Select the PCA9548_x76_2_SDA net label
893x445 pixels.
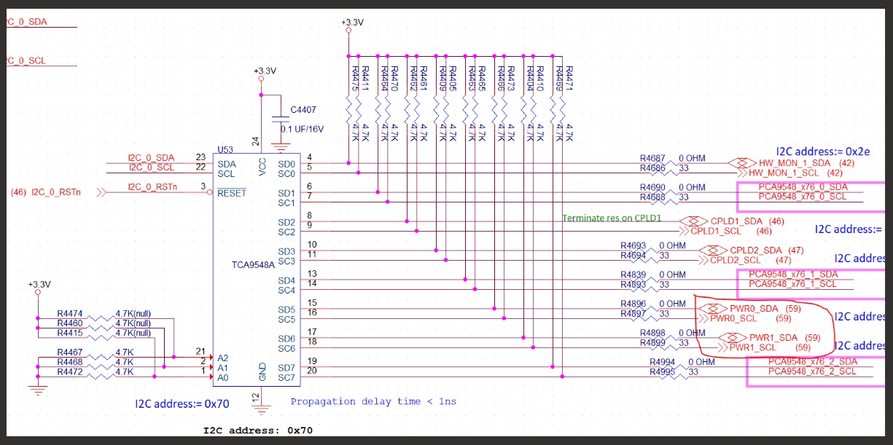coord(813,362)
